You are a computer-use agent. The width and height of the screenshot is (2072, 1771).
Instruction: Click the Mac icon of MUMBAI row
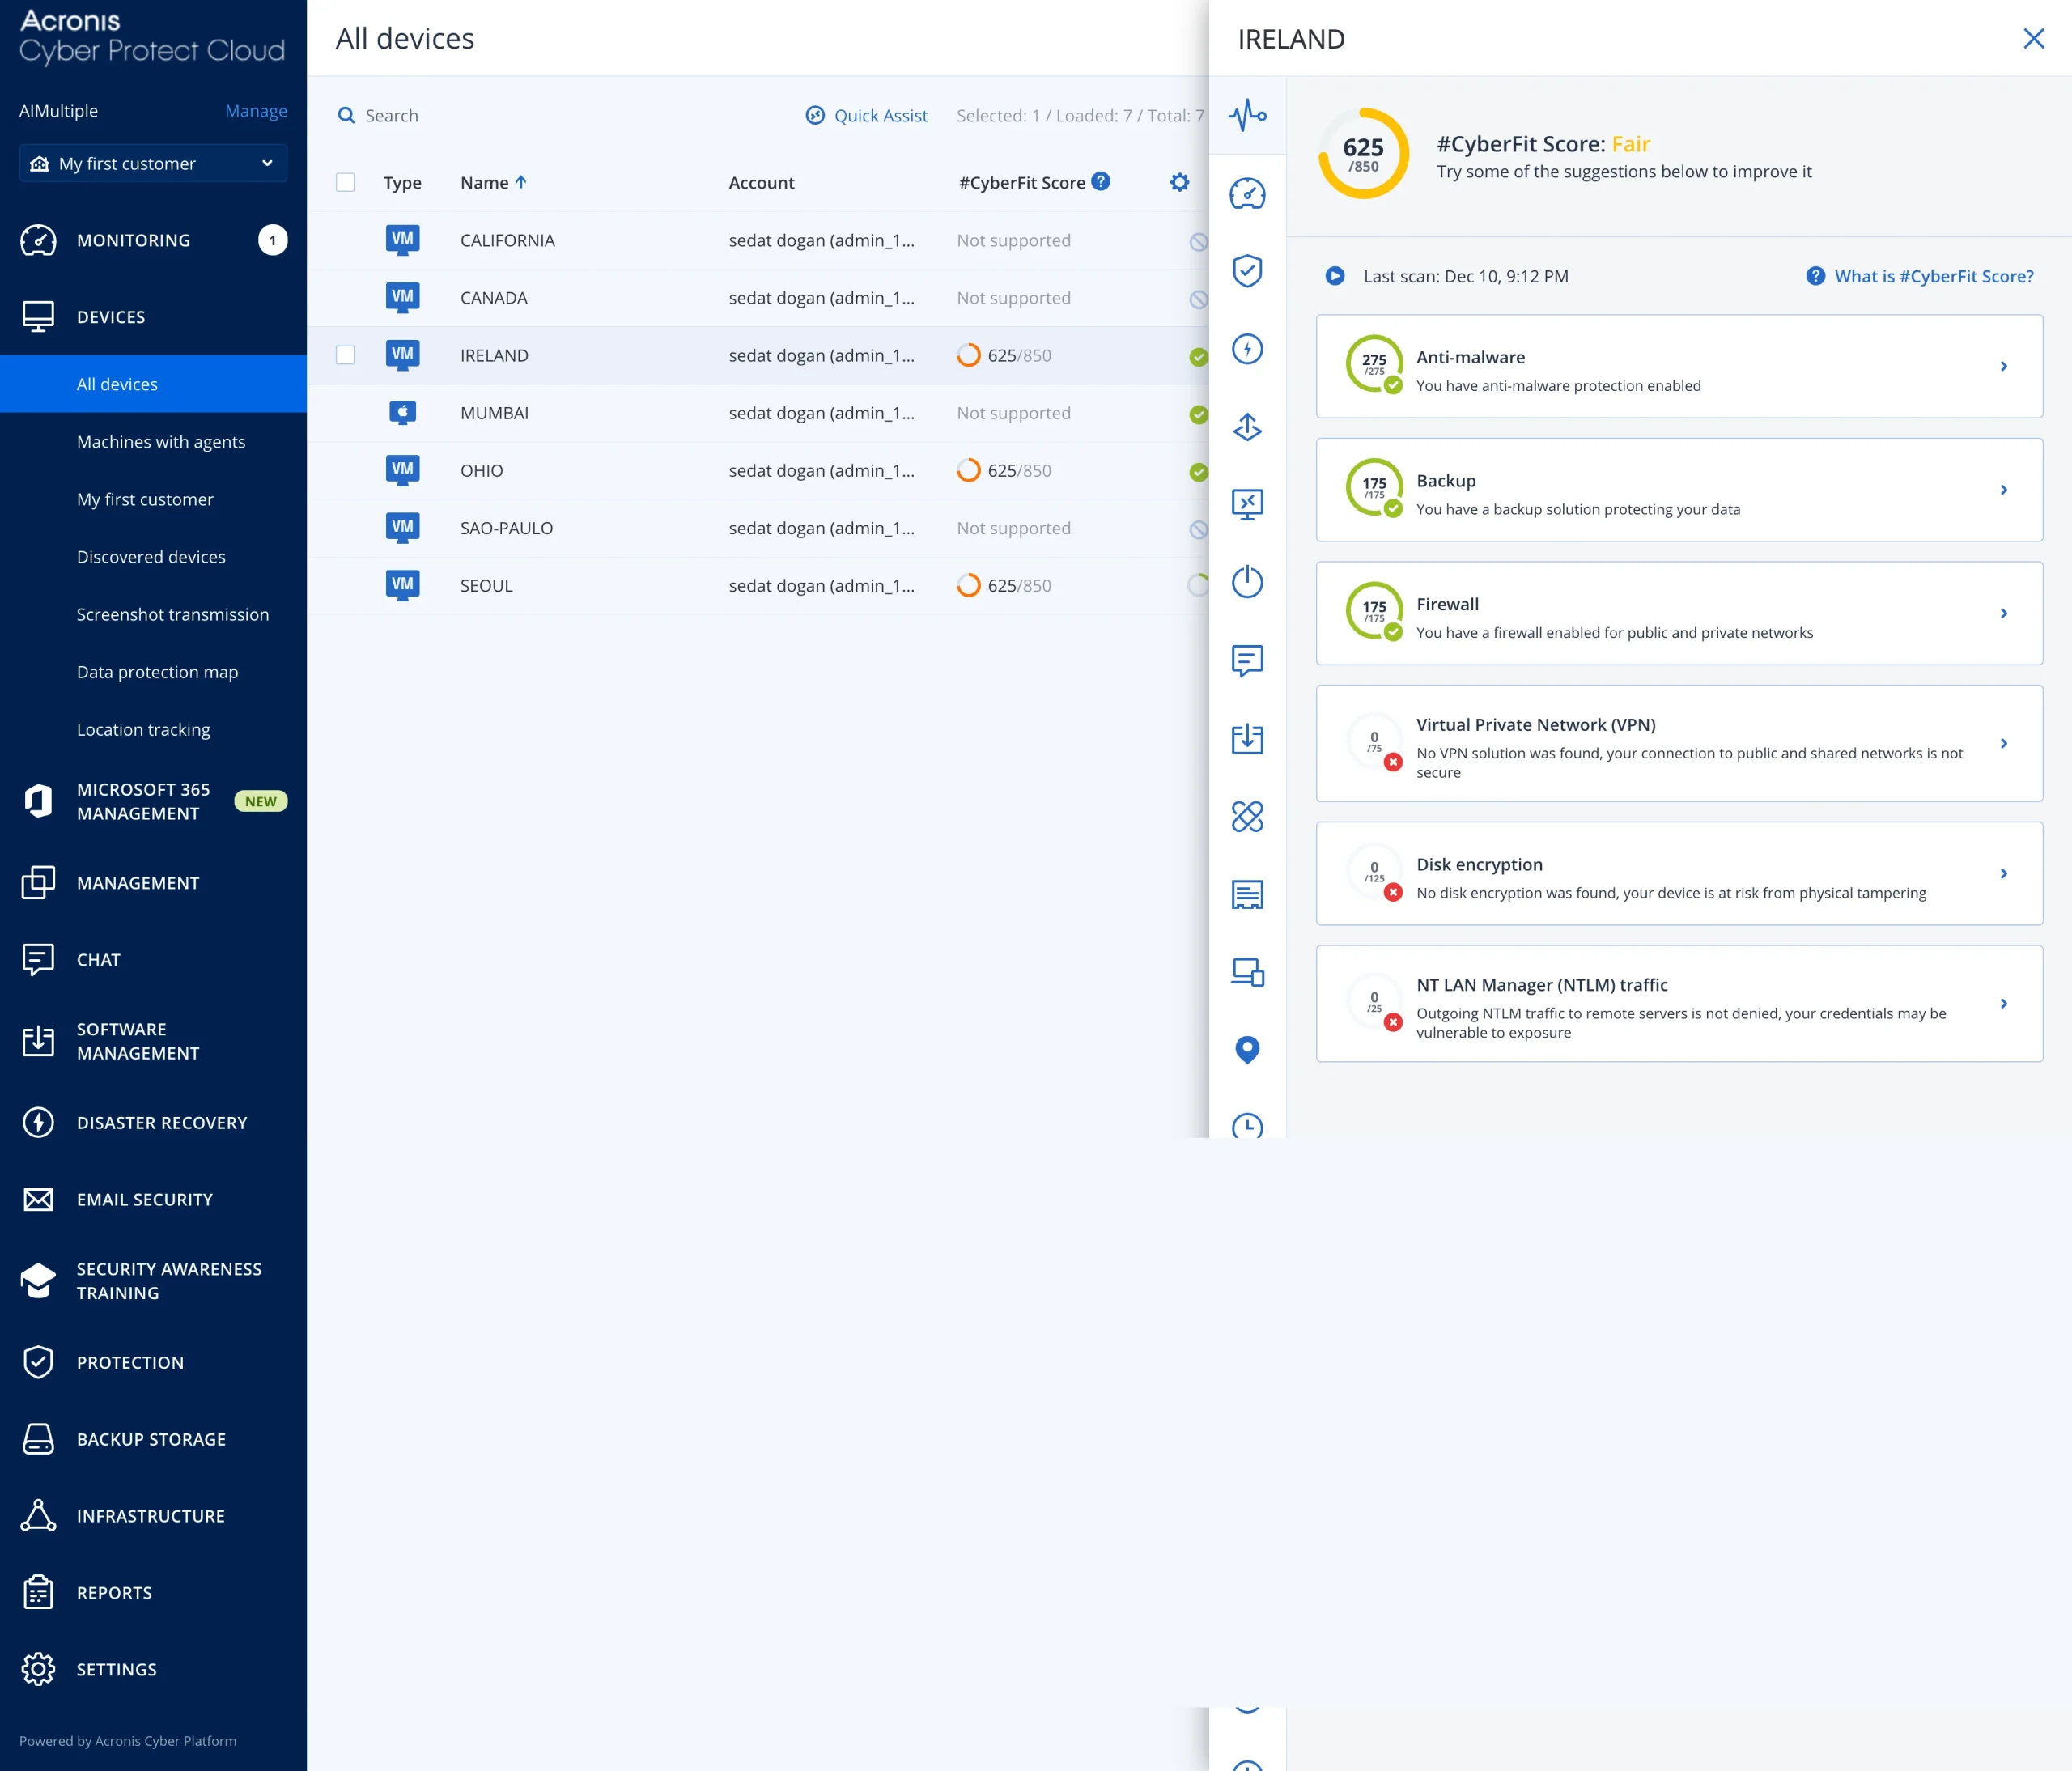point(402,412)
